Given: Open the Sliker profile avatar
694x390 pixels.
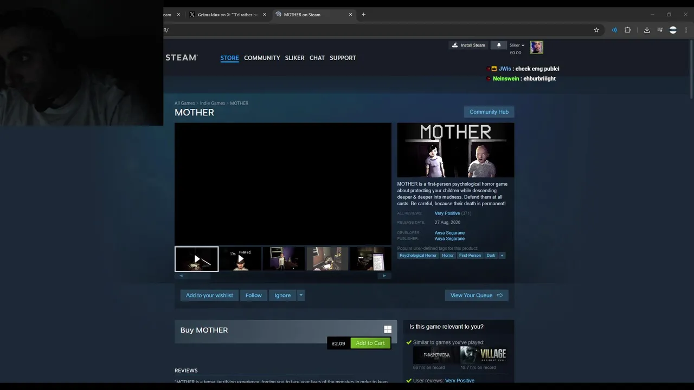Looking at the screenshot, I should [x=537, y=47].
